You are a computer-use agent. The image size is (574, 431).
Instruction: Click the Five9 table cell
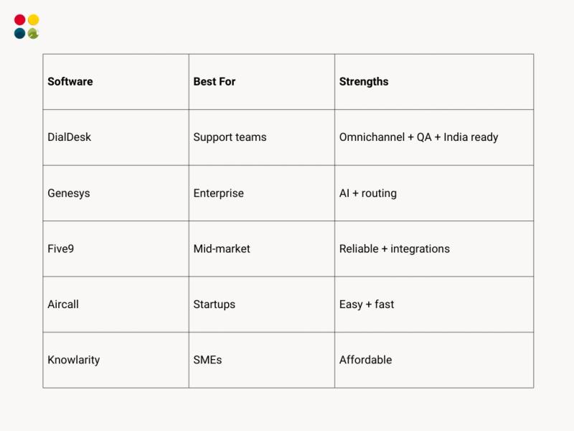point(116,249)
